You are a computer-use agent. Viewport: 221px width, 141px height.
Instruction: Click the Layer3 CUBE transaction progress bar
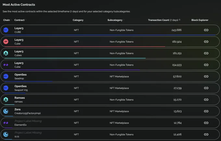pyautogui.click(x=110, y=35)
